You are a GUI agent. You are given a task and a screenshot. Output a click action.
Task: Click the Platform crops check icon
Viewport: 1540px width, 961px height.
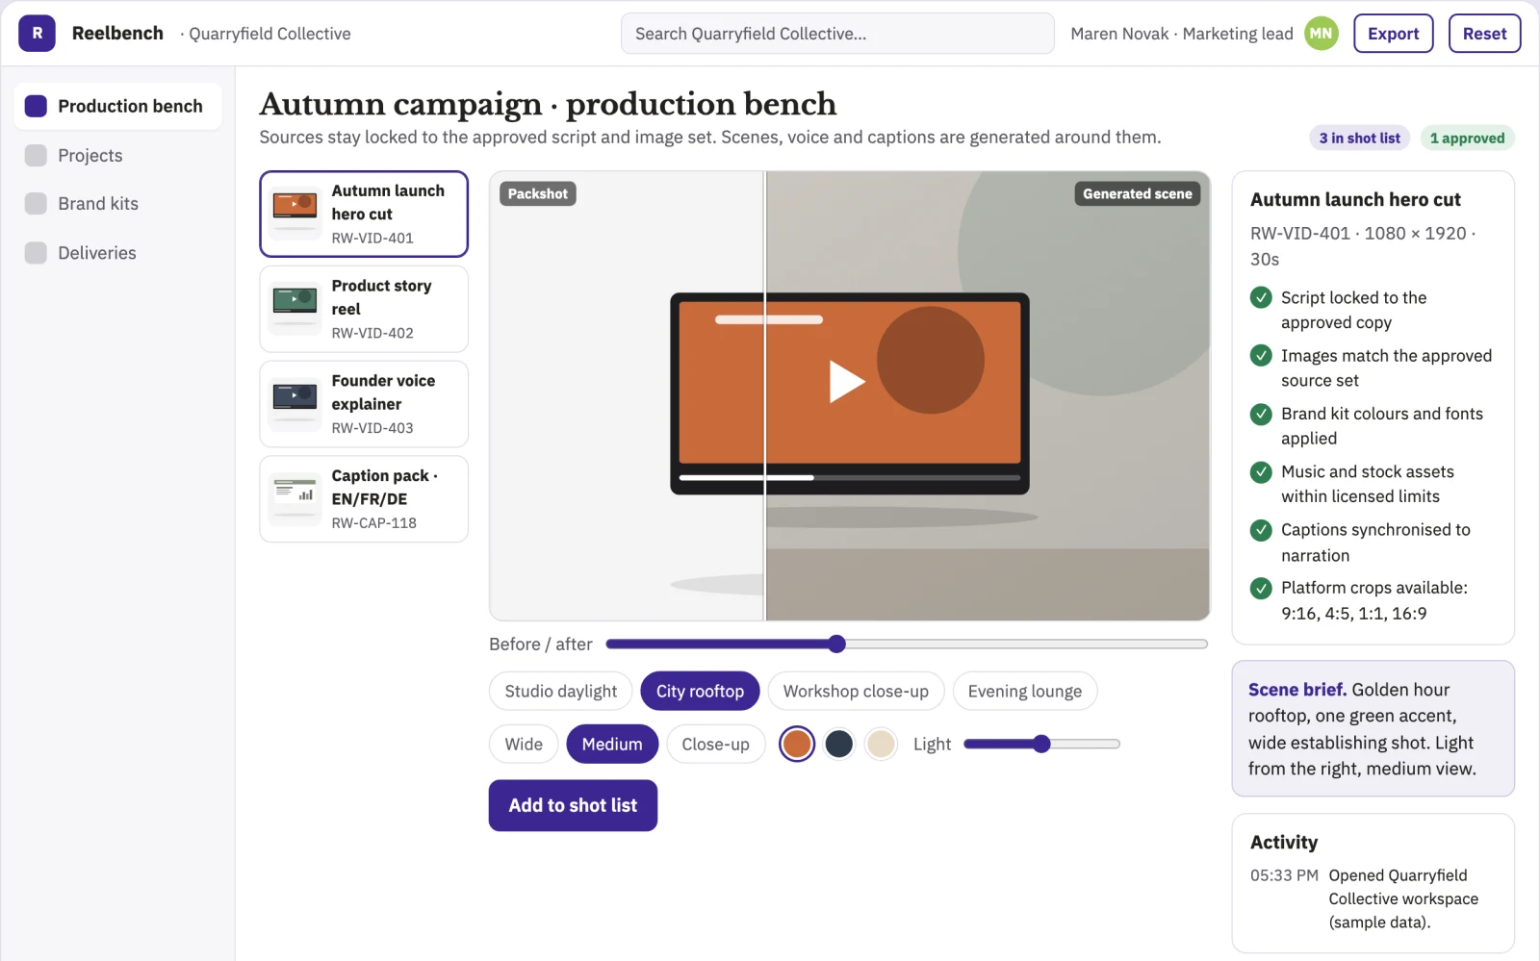pos(1261,588)
